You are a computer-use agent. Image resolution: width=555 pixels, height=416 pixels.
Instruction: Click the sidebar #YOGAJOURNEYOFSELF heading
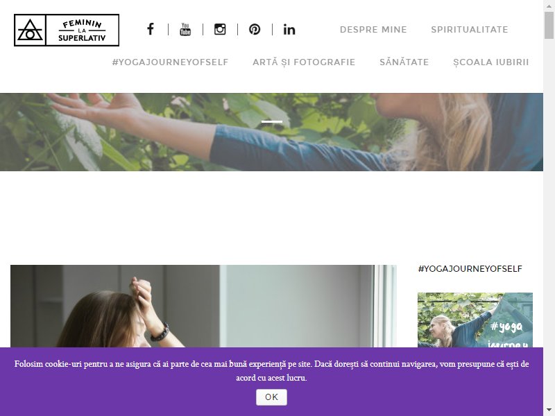click(470, 269)
